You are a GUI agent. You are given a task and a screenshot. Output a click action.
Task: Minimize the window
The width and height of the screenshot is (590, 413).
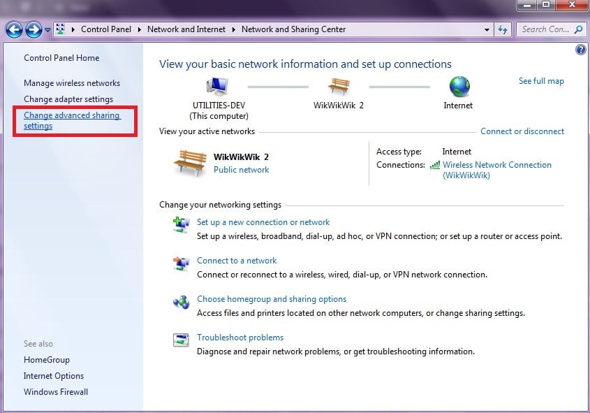pos(527,5)
